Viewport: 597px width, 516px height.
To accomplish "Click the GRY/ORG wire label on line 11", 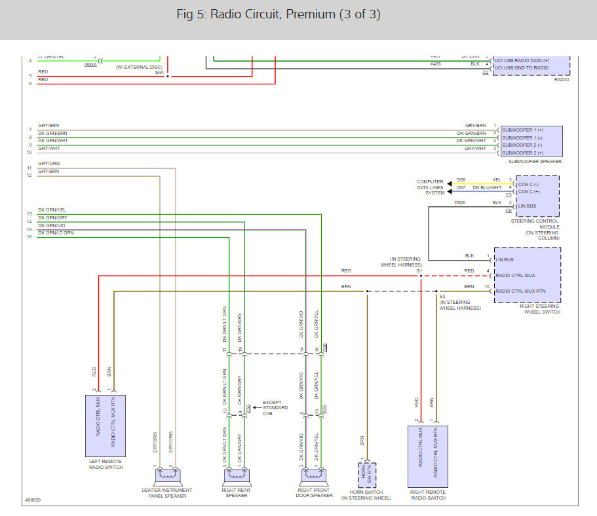I will click(48, 163).
